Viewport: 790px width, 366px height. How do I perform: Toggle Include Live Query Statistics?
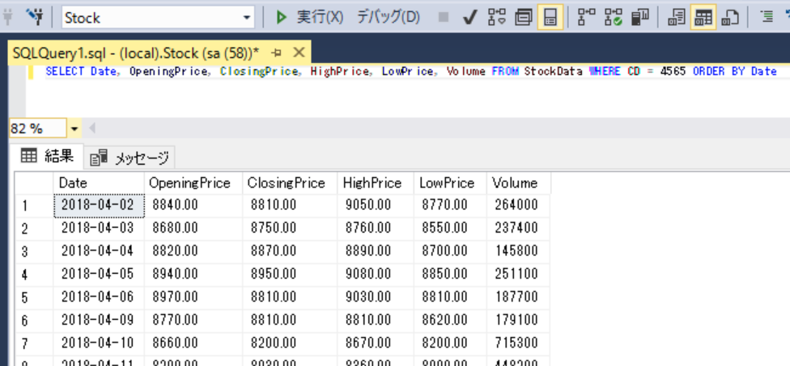tap(614, 18)
